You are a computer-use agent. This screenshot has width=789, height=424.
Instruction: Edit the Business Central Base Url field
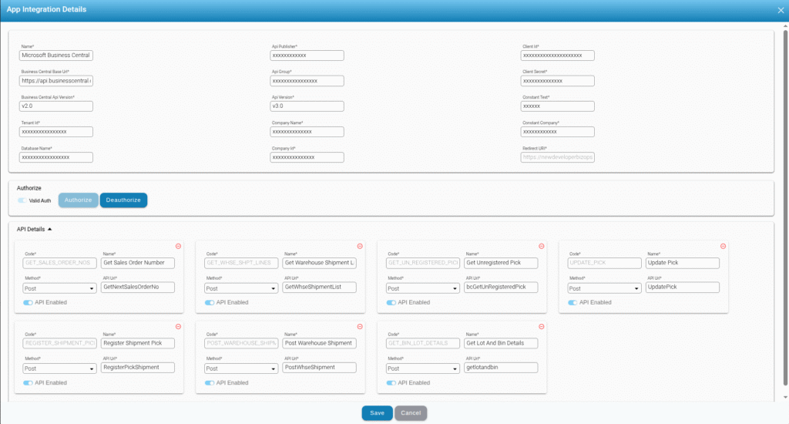55,81
